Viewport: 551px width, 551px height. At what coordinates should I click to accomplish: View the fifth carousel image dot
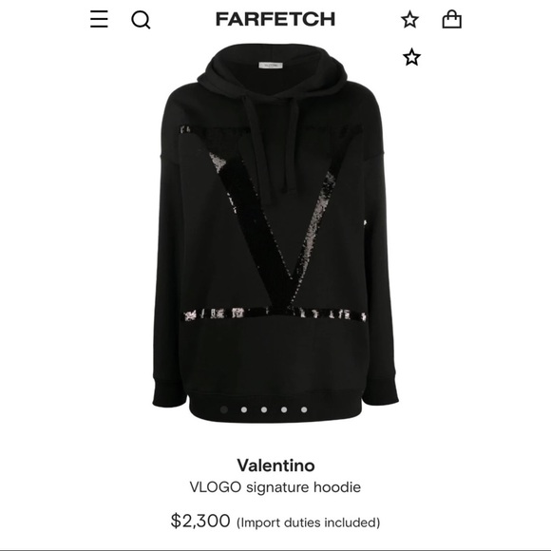click(304, 409)
